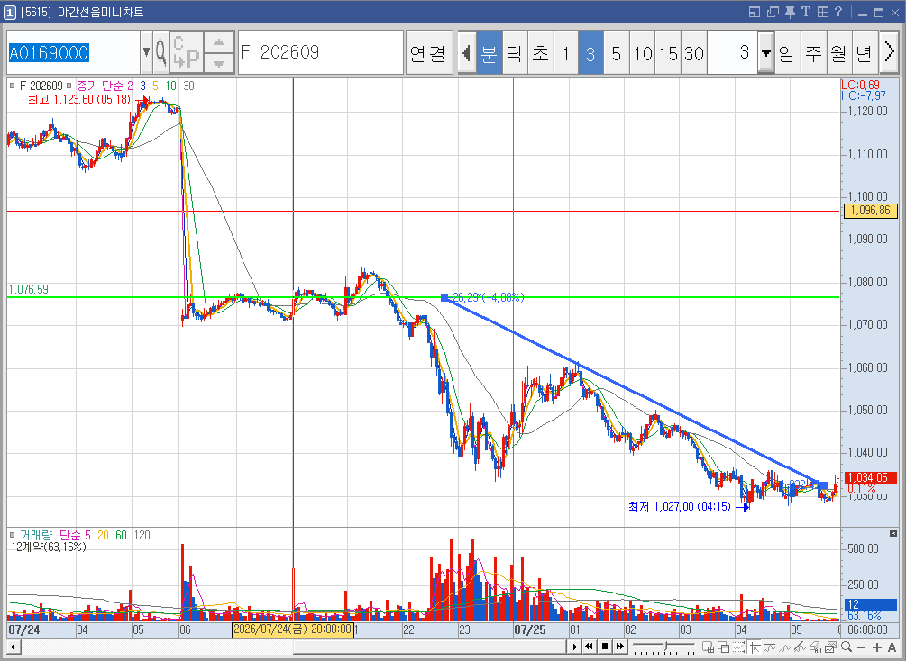Click the diagonal trendline tool icon

click(801, 647)
